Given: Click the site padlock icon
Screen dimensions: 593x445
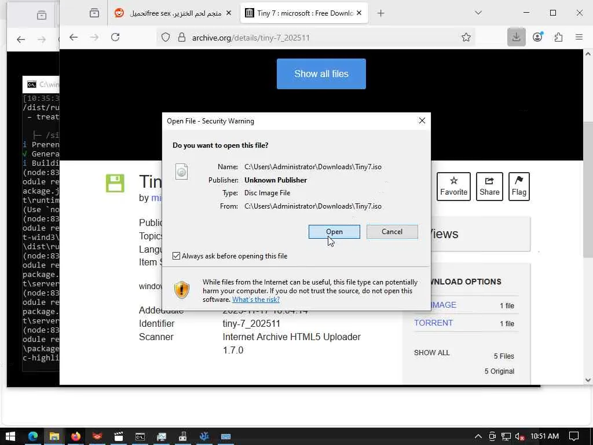Looking at the screenshot, I should point(182,37).
